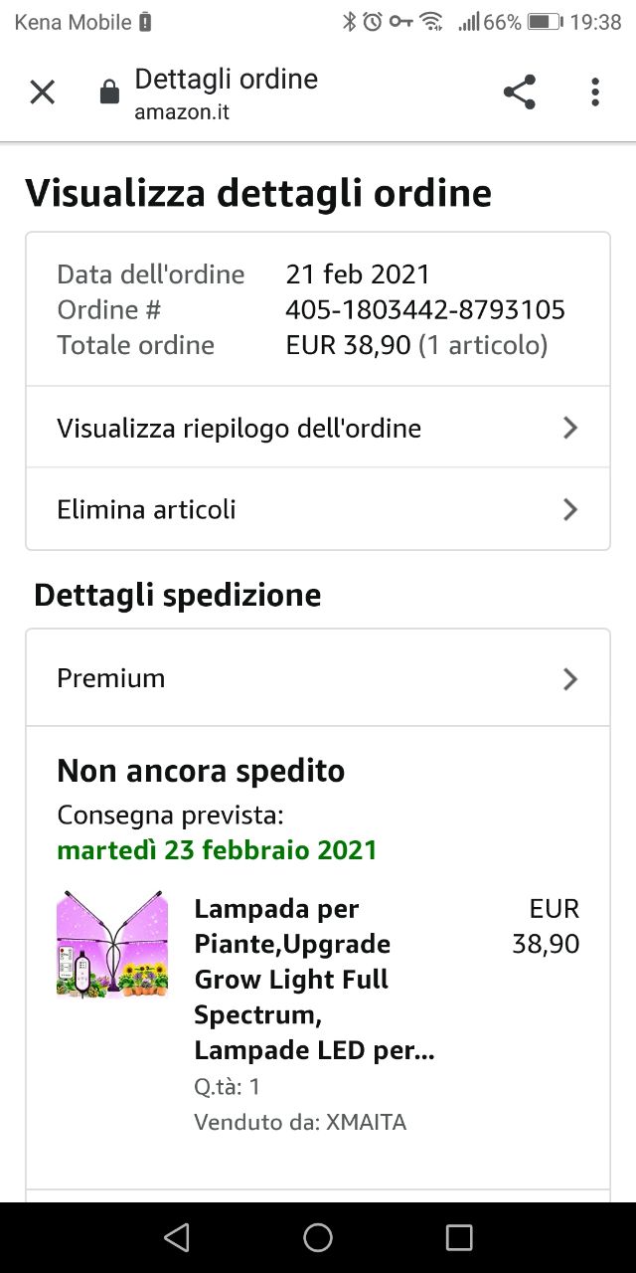Tap the amazon.it address text
This screenshot has height=1273, width=636.
pyautogui.click(x=182, y=111)
